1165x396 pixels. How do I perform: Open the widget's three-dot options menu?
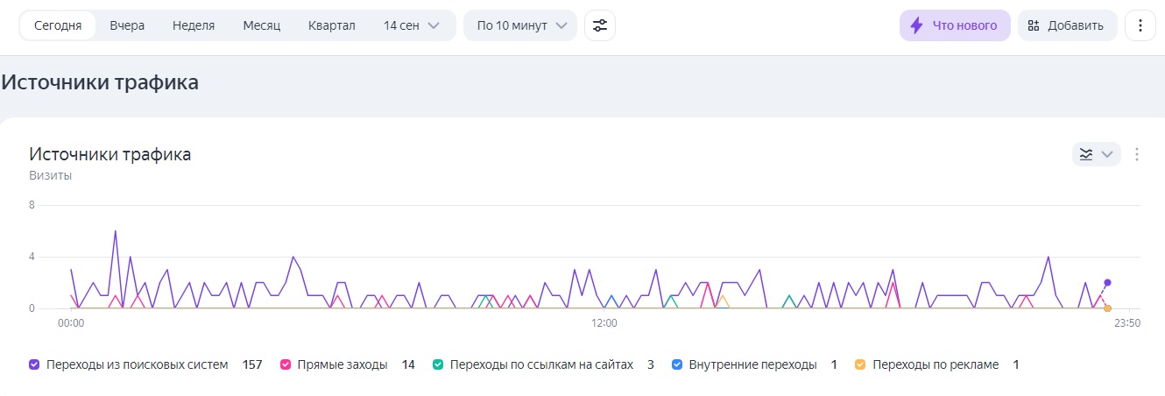click(1137, 154)
